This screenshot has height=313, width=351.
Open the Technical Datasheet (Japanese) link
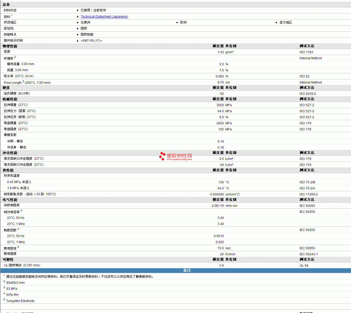[x=104, y=17]
